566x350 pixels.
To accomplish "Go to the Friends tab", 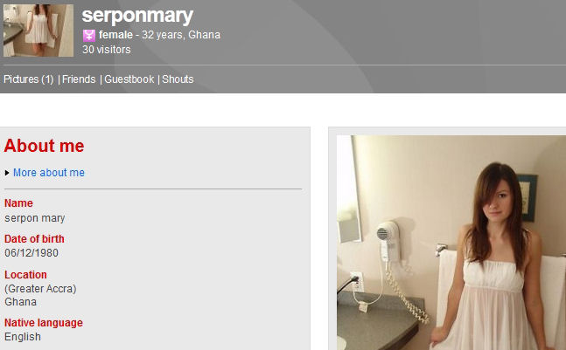I will (x=79, y=79).
